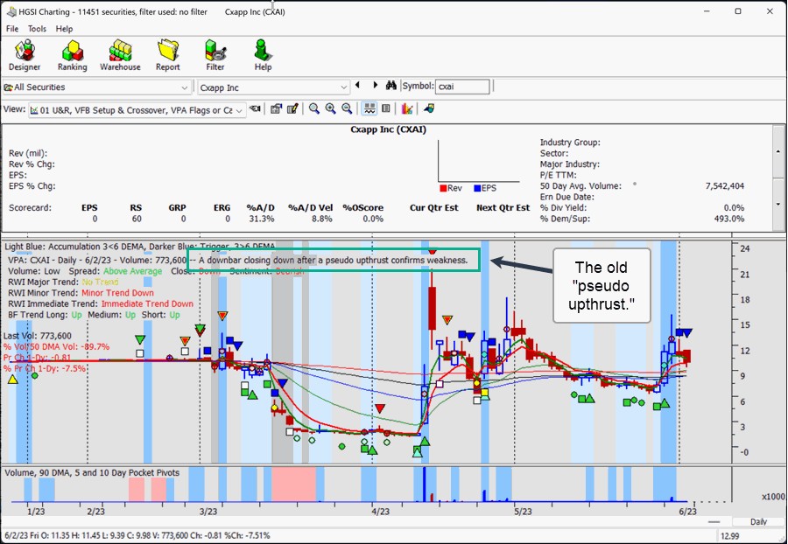Image resolution: width=788 pixels, height=544 pixels.
Task: Click the last icon in View toolbar
Action: tap(429, 108)
